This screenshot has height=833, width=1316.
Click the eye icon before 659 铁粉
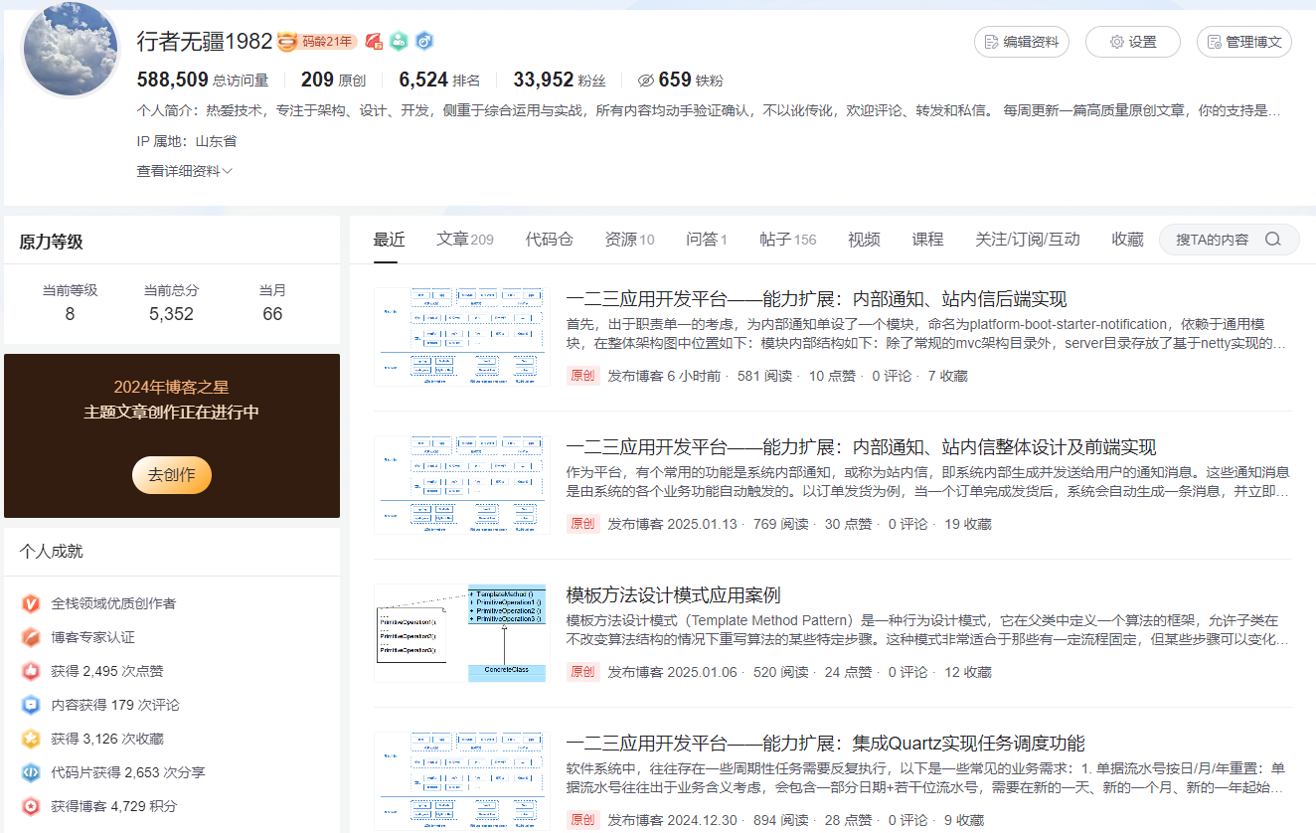coord(646,79)
